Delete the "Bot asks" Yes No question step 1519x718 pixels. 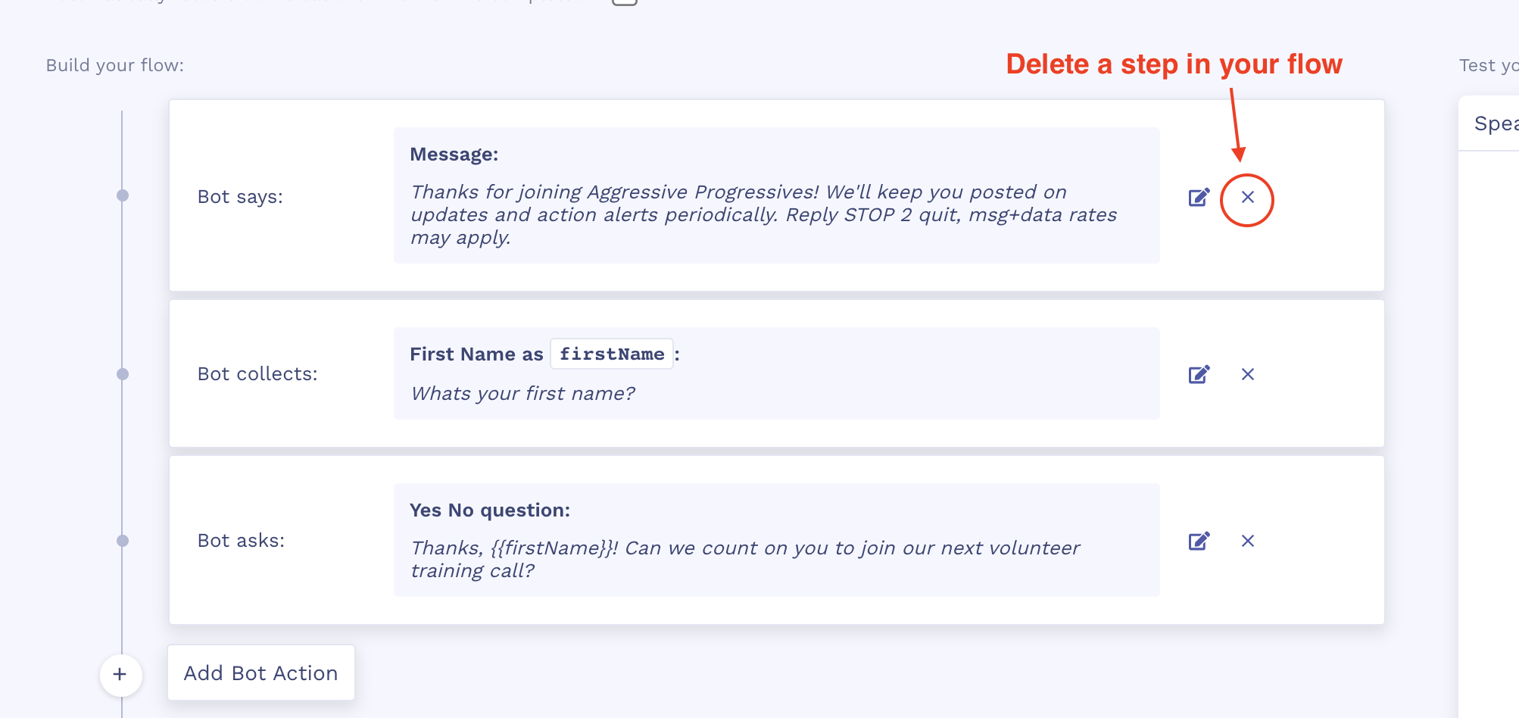click(x=1248, y=541)
